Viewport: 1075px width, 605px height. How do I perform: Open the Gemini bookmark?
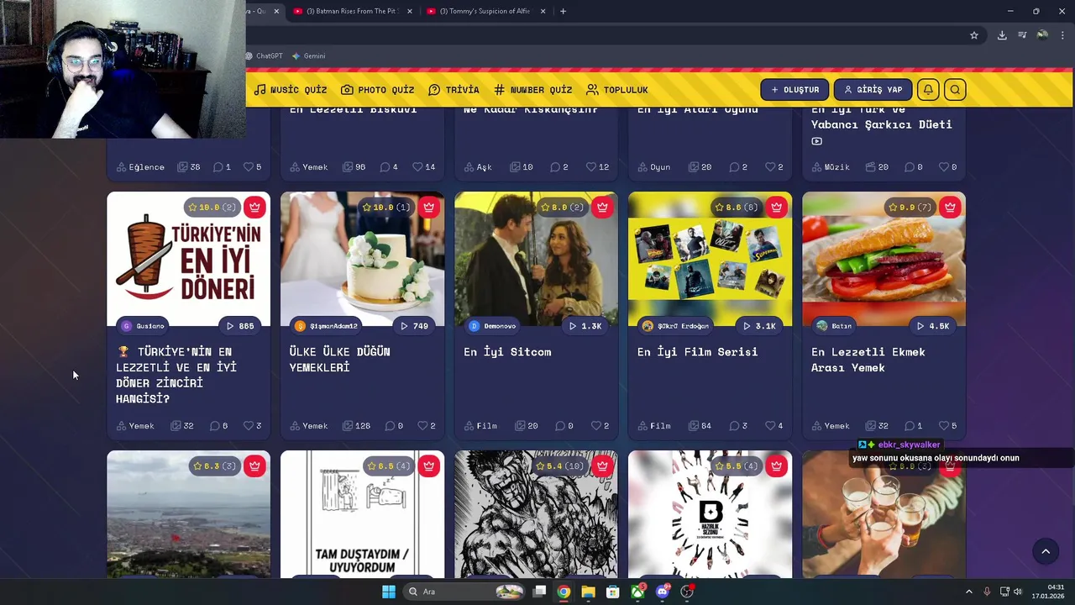[308, 56]
